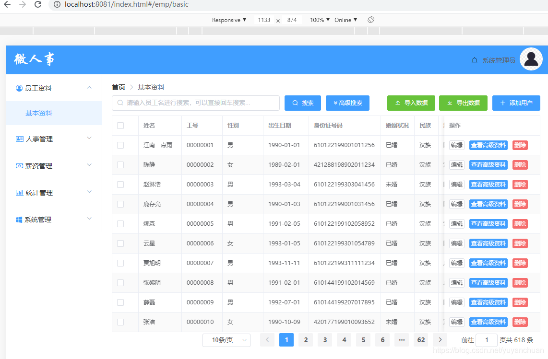Open the 10条/页 page size dropdown
The width and height of the screenshot is (548, 359).
[x=226, y=340]
